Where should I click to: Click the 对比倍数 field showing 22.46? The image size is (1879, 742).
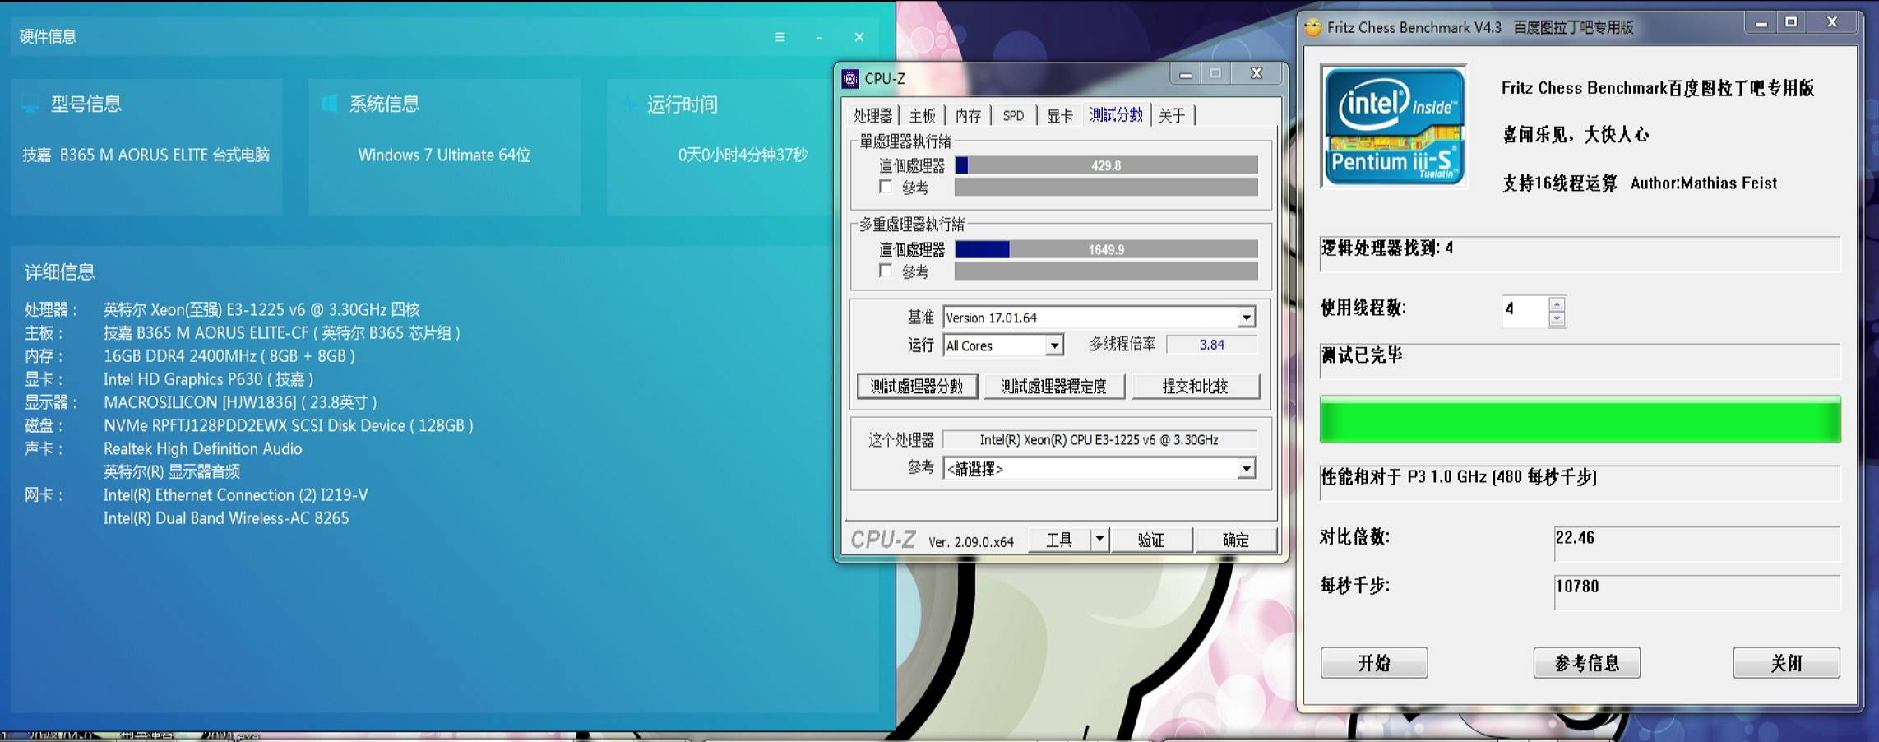pos(1696,544)
